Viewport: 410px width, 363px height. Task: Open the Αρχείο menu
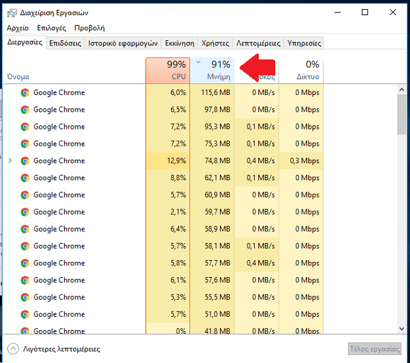[18, 28]
